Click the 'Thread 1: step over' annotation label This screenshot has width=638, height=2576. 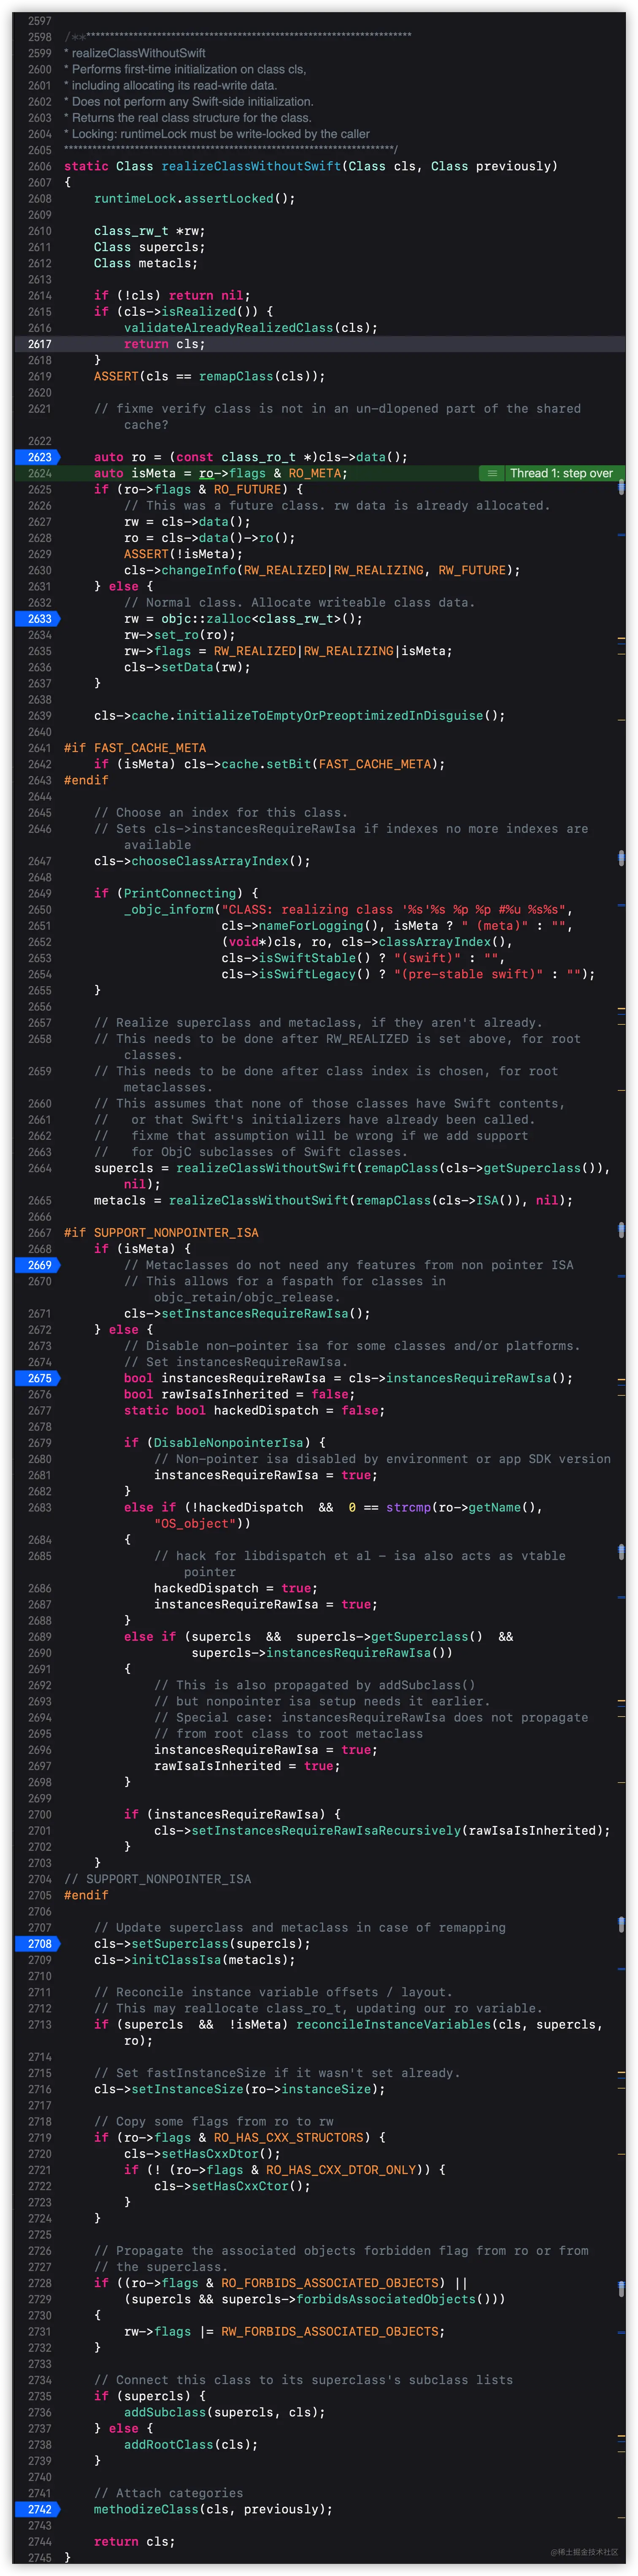561,473
